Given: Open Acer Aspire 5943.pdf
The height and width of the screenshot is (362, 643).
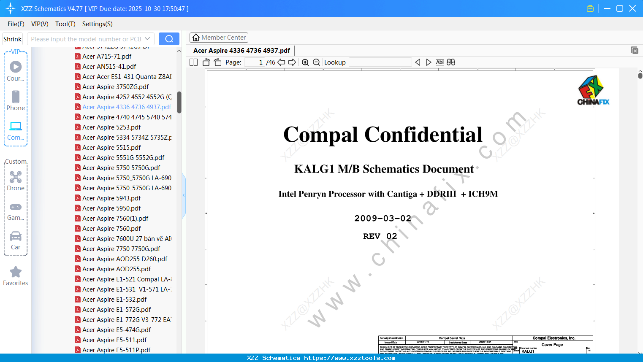Looking at the screenshot, I should pos(111,198).
